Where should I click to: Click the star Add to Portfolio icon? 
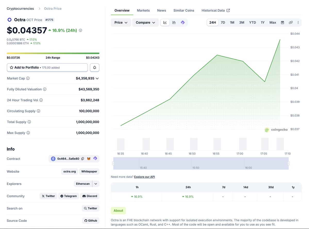(x=12, y=67)
